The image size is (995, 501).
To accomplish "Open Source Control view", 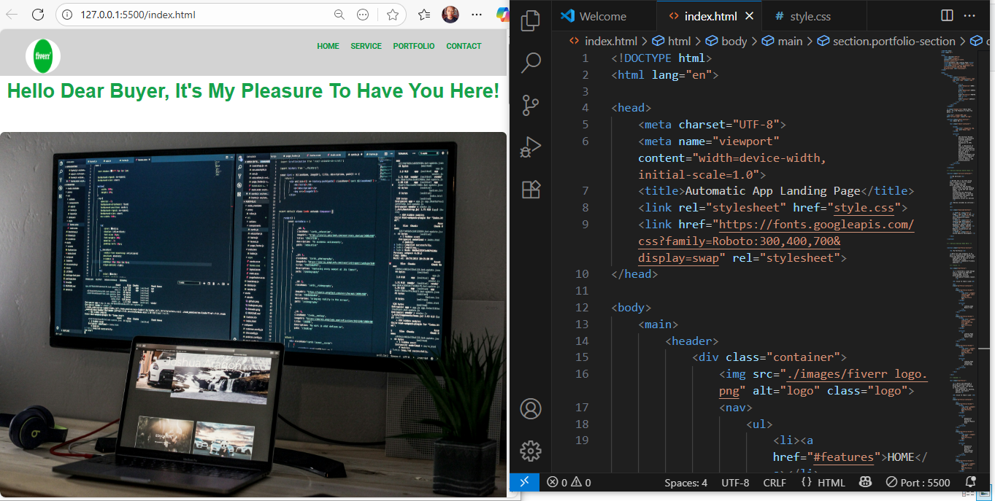I will coord(531,106).
